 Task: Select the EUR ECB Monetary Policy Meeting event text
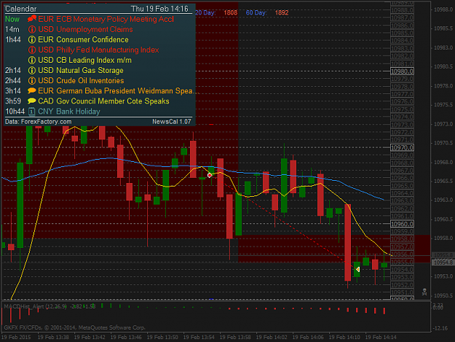click(106, 19)
